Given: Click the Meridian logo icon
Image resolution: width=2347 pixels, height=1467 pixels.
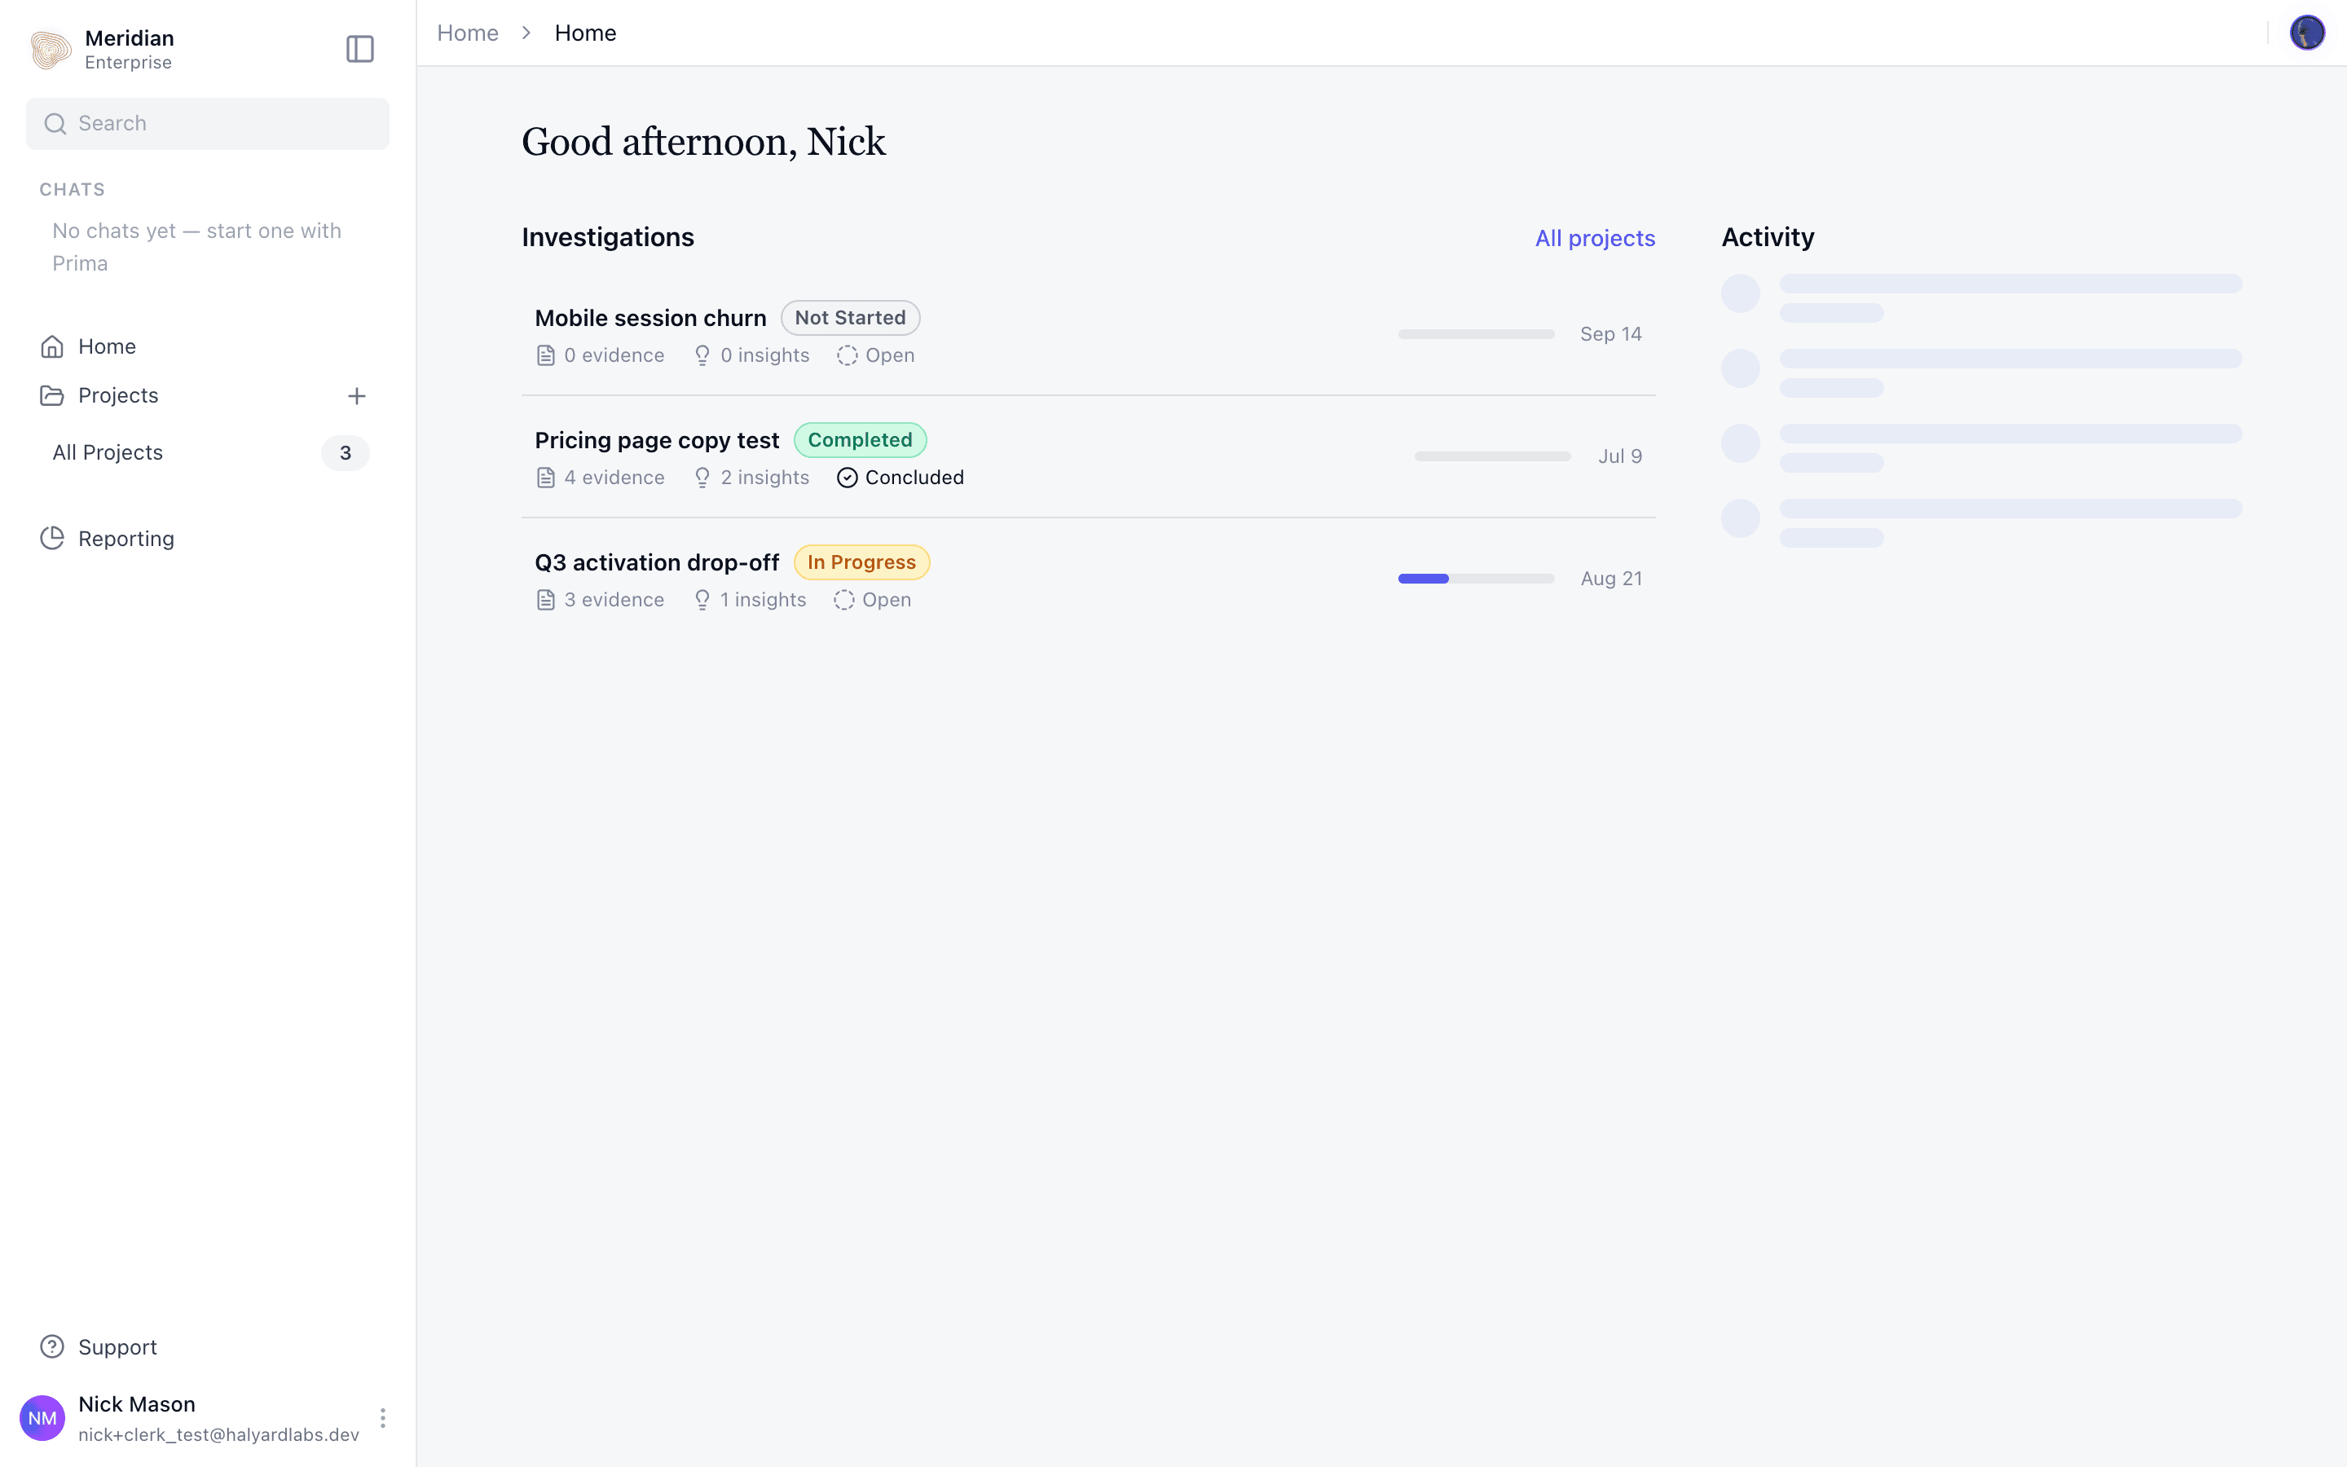Looking at the screenshot, I should click(x=51, y=50).
